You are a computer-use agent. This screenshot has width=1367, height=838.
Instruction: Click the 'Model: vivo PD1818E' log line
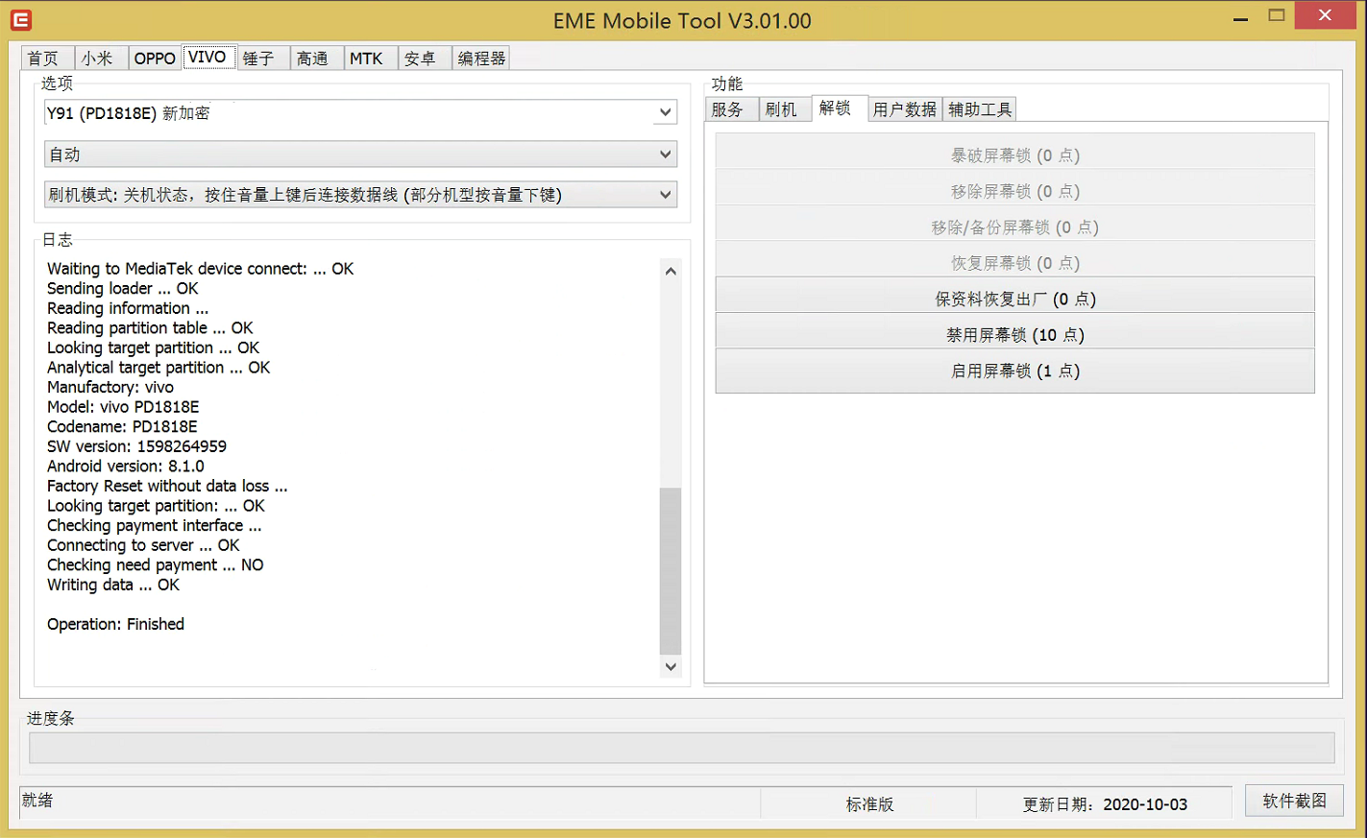pyautogui.click(x=123, y=407)
